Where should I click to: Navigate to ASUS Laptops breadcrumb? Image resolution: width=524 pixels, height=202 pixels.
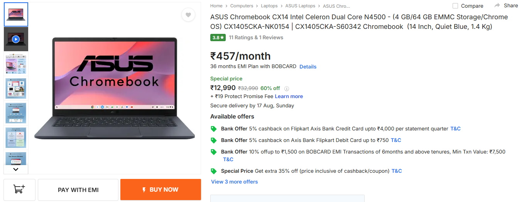point(300,6)
